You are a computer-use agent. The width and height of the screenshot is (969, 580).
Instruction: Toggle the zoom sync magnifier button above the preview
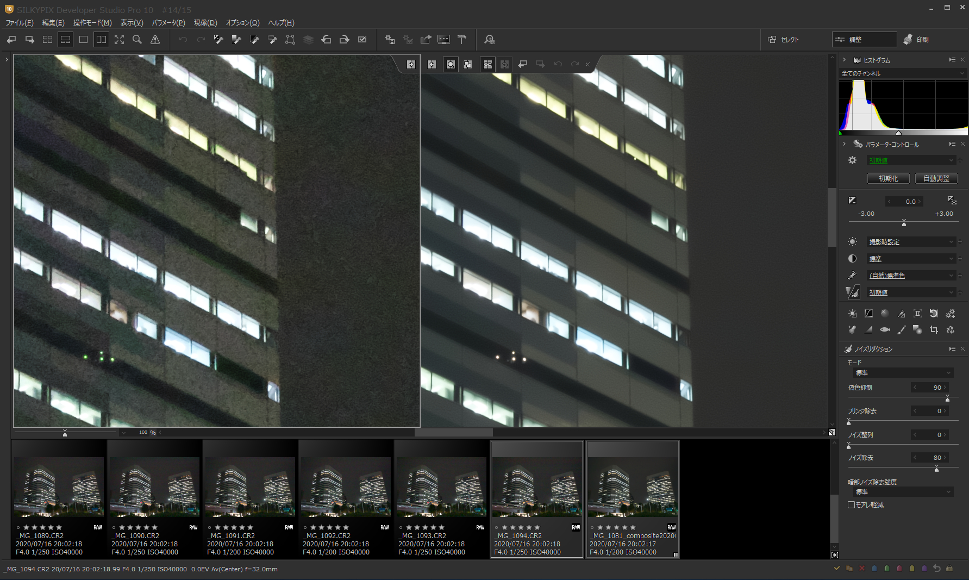click(451, 65)
